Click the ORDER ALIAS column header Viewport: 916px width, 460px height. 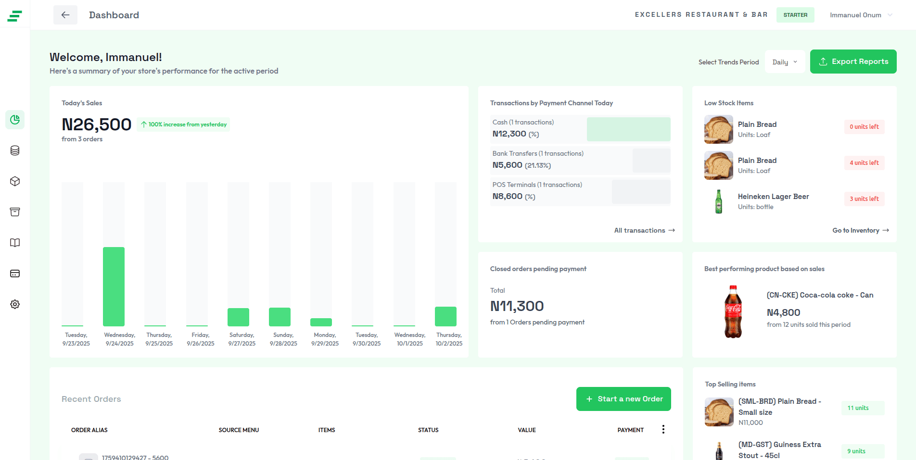(x=89, y=430)
